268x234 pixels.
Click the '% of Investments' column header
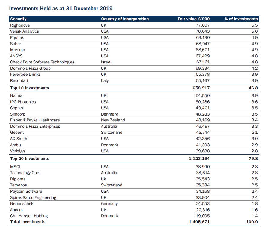pyautogui.click(x=241, y=19)
